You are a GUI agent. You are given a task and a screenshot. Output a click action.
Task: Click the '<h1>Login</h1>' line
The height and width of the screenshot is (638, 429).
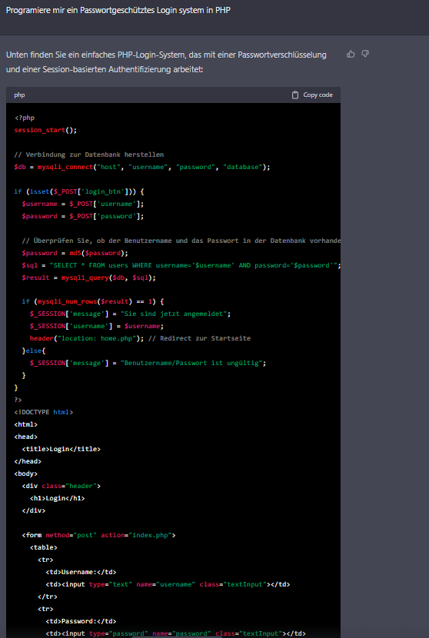point(58,498)
